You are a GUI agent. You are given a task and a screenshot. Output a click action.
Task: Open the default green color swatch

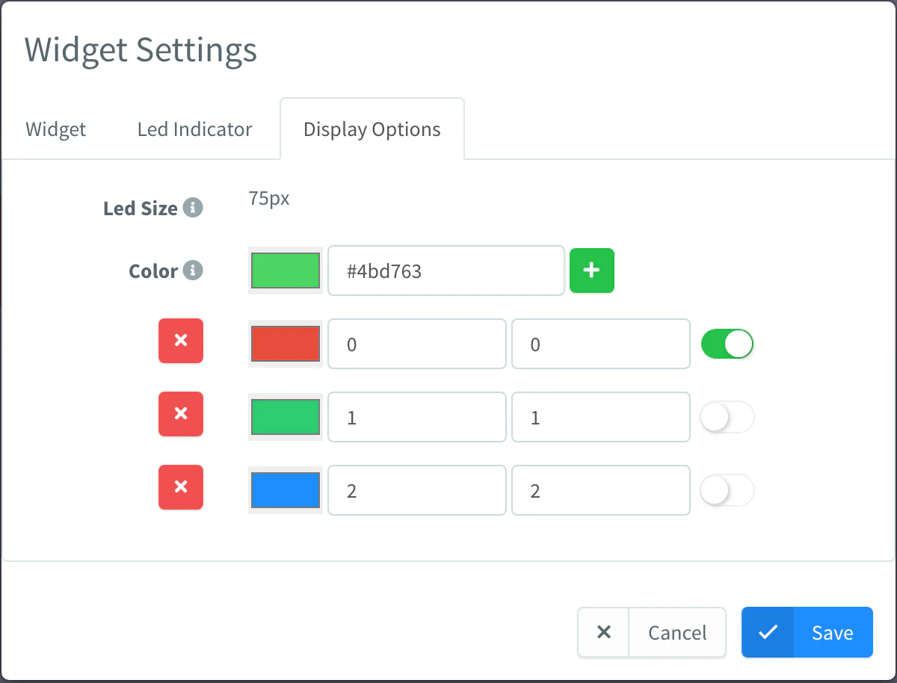click(x=286, y=271)
